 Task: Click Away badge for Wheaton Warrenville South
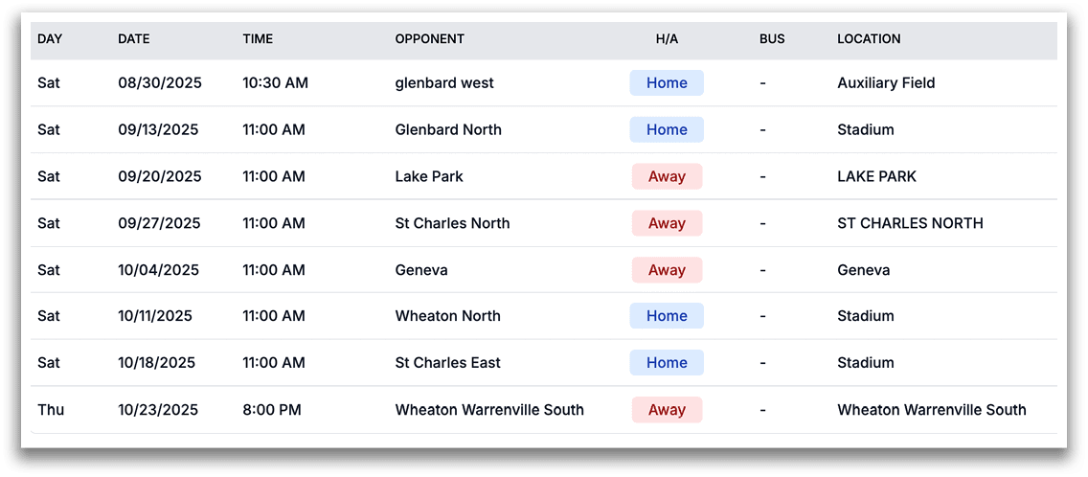(x=667, y=410)
